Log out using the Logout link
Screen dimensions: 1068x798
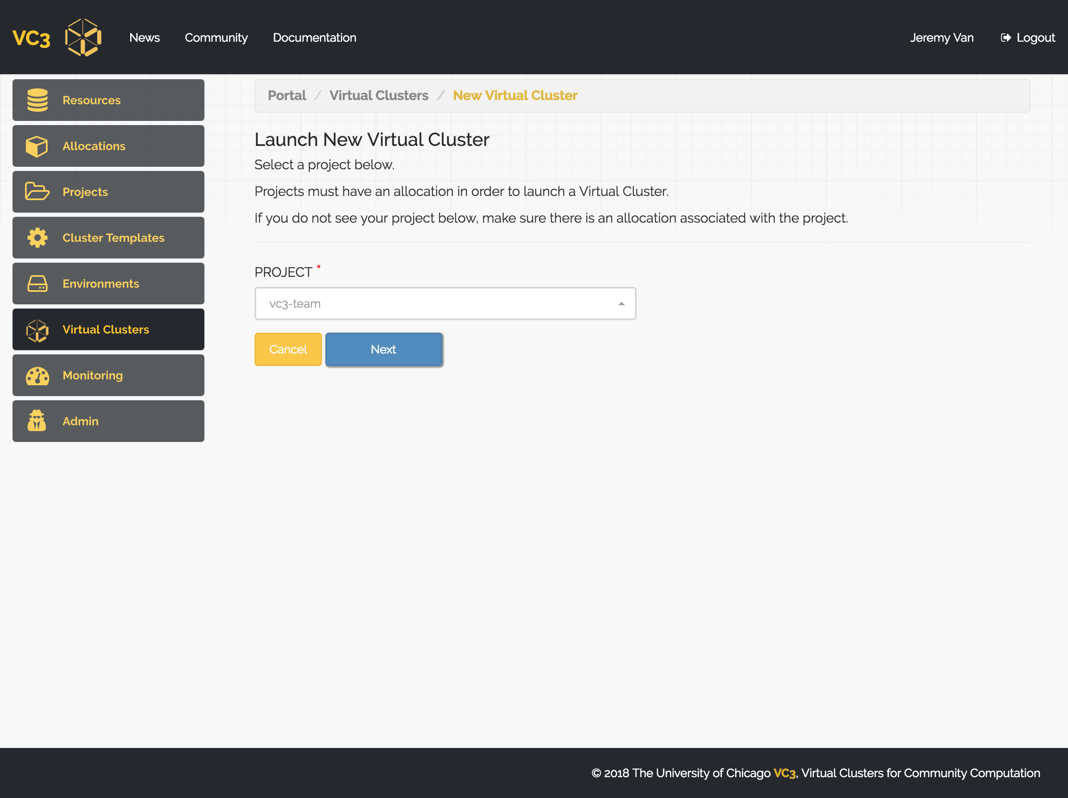coord(1028,38)
